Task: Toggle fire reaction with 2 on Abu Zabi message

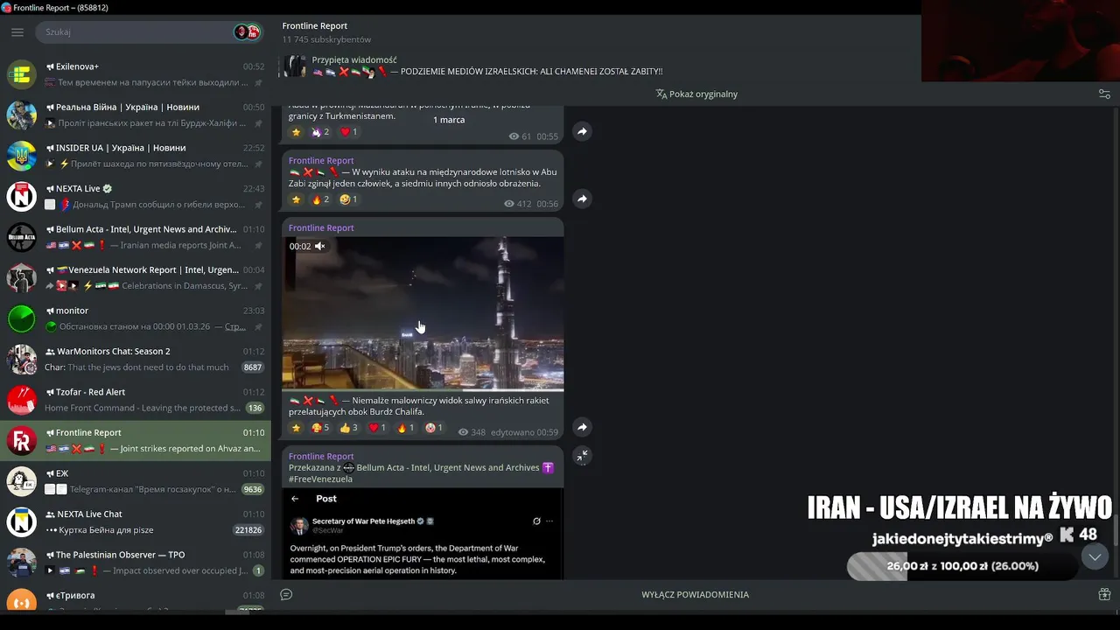Action: 320,199
